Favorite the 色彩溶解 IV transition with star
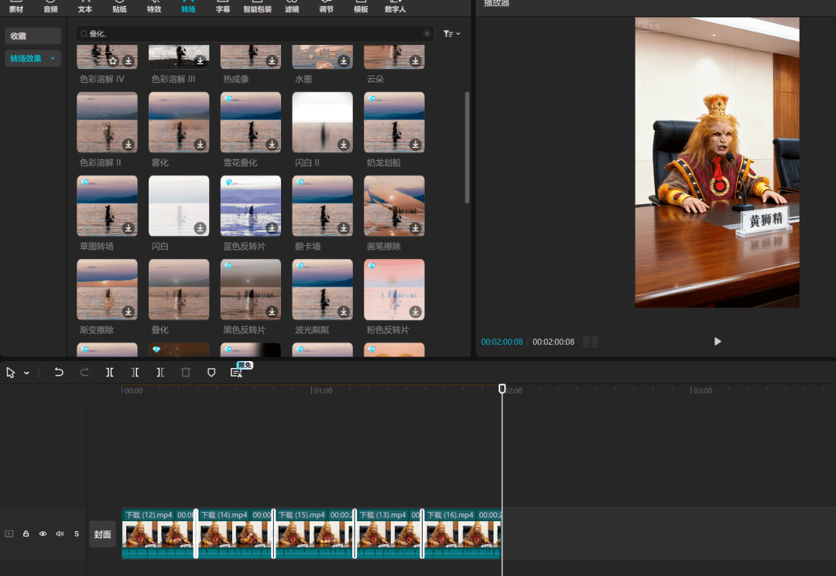 tap(113, 61)
